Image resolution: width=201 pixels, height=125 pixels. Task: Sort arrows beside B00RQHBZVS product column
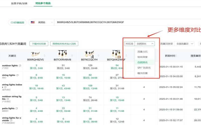(45, 55)
